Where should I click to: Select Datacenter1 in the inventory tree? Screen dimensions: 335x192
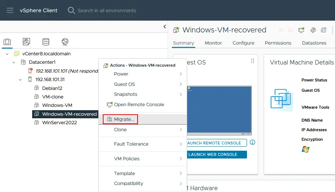42,62
